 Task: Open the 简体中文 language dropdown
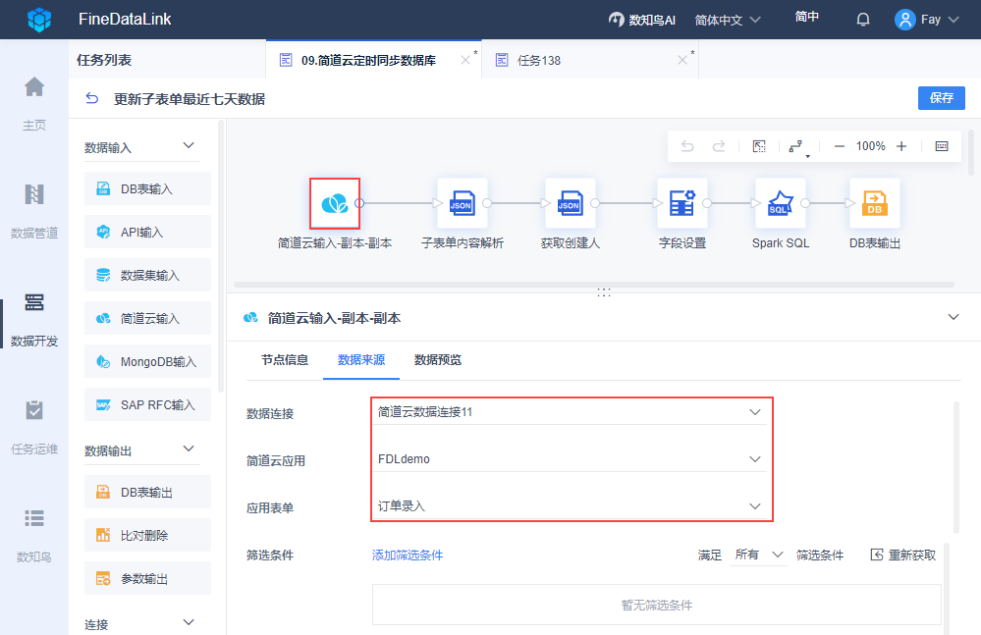point(728,20)
